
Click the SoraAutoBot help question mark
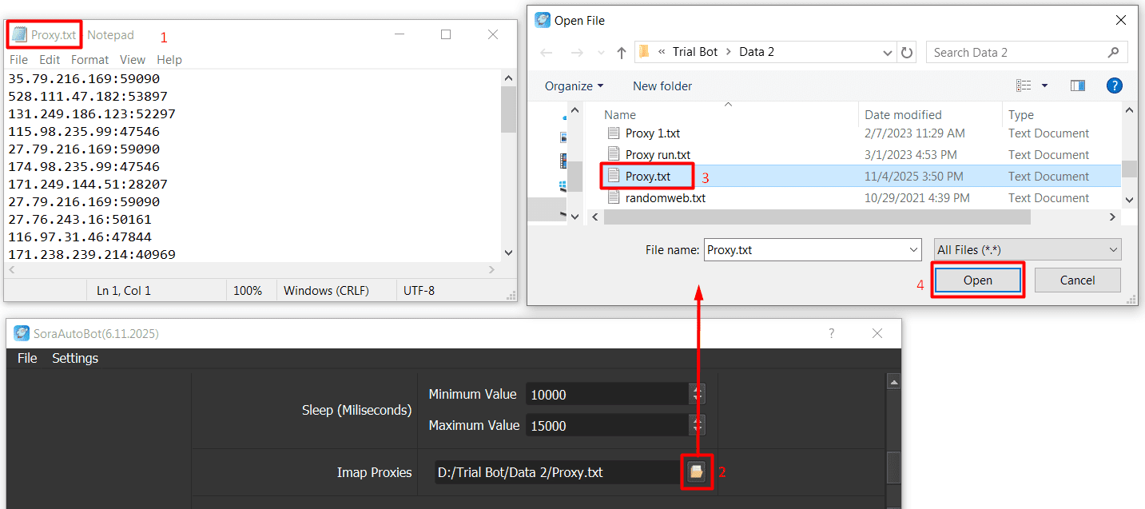(831, 333)
